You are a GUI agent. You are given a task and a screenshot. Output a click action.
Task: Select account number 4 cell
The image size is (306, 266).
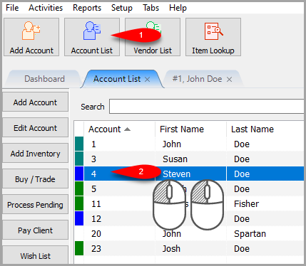119,174
